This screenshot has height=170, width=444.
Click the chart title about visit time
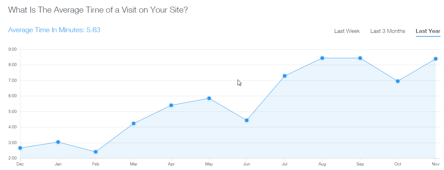98,10
